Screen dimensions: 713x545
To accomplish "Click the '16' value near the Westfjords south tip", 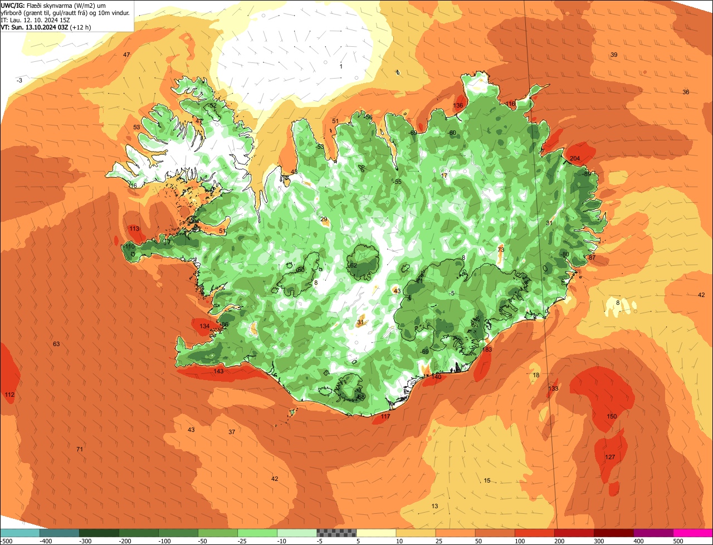I will [133, 186].
